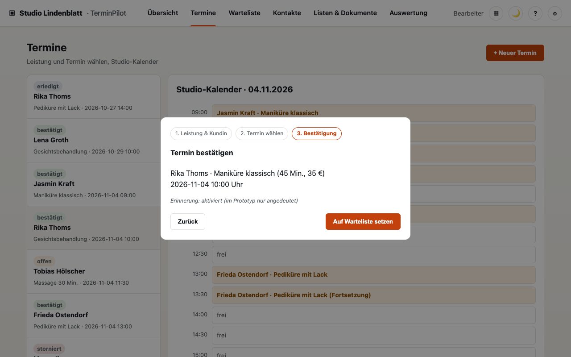This screenshot has height=357, width=571.
Task: Click the Studio Lindenblatt logo icon
Action: 12,13
